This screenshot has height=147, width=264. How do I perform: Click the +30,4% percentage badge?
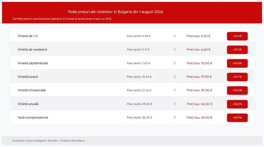pos(237,63)
